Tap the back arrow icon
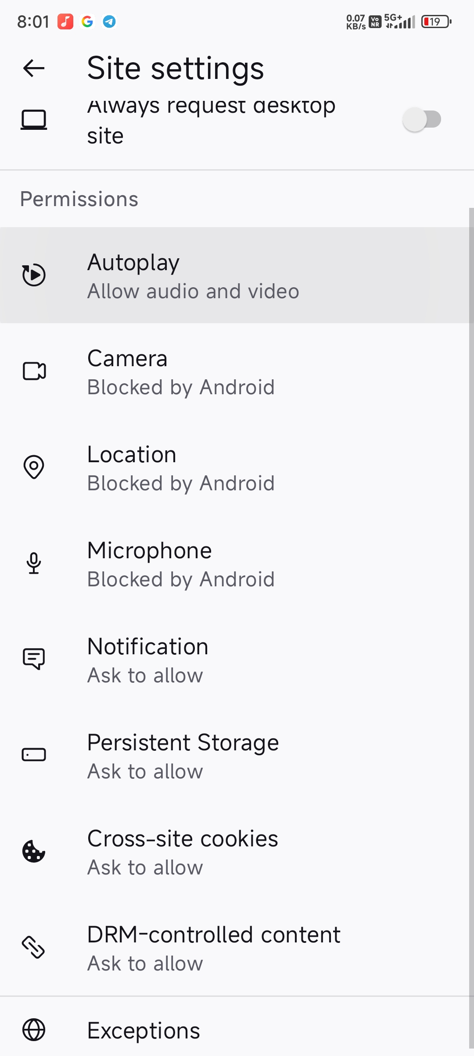 (x=34, y=68)
